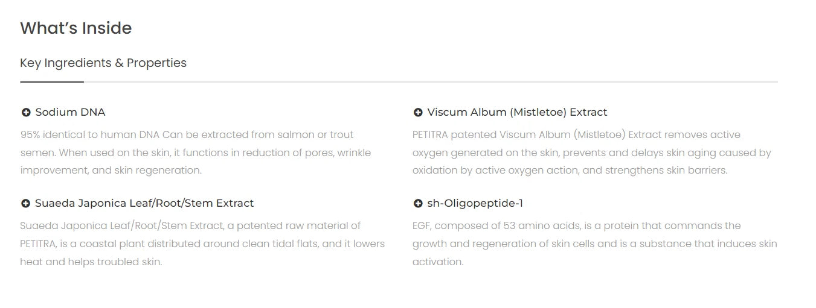Click the plus icon beside sh-Oligopeptide-1

coord(418,204)
